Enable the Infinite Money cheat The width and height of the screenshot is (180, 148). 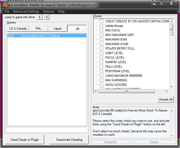point(102,26)
